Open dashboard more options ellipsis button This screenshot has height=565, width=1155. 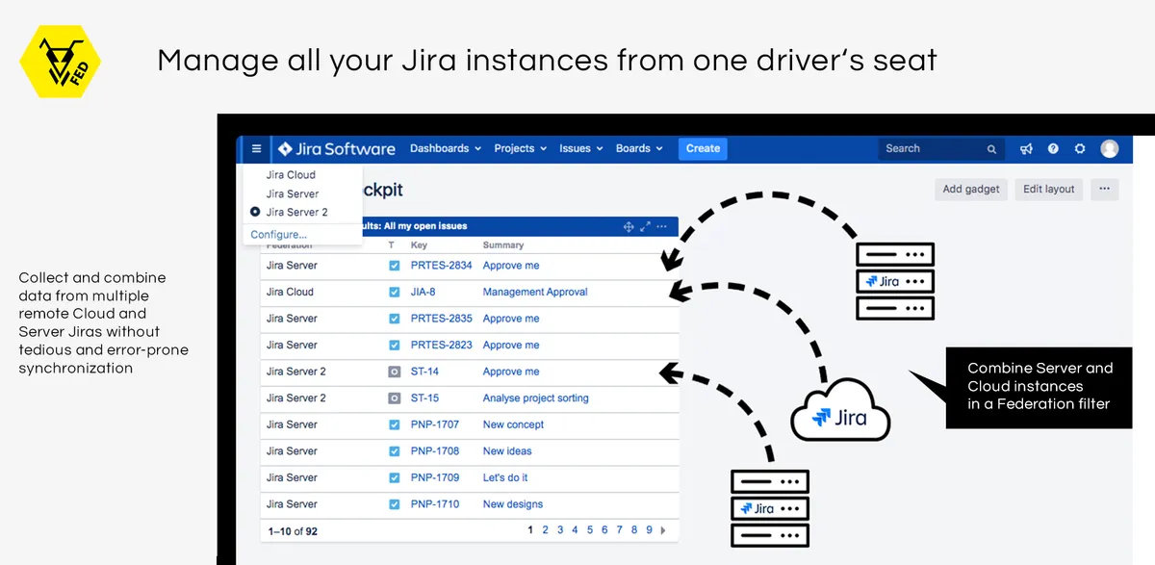click(1105, 189)
